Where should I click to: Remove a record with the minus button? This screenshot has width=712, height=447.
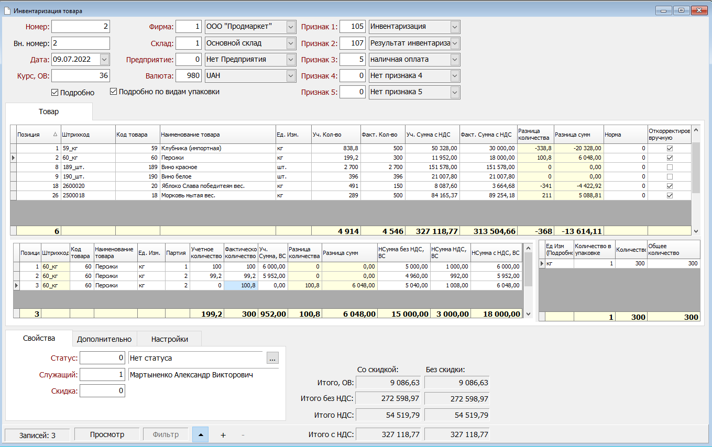click(243, 435)
